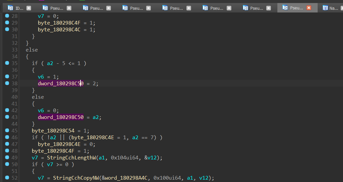This screenshot has height=182, width=343.
Task: Click constant 0x104ui64 on line 49
Action: 125,158
